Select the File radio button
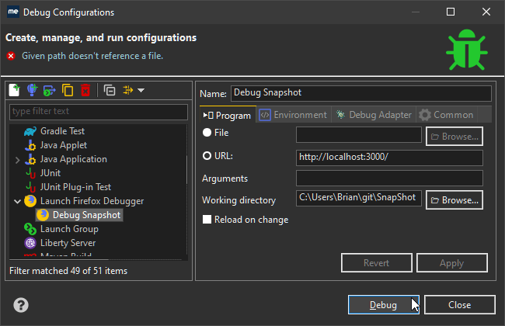Viewport: 505px width, 326px height. pyautogui.click(x=207, y=133)
